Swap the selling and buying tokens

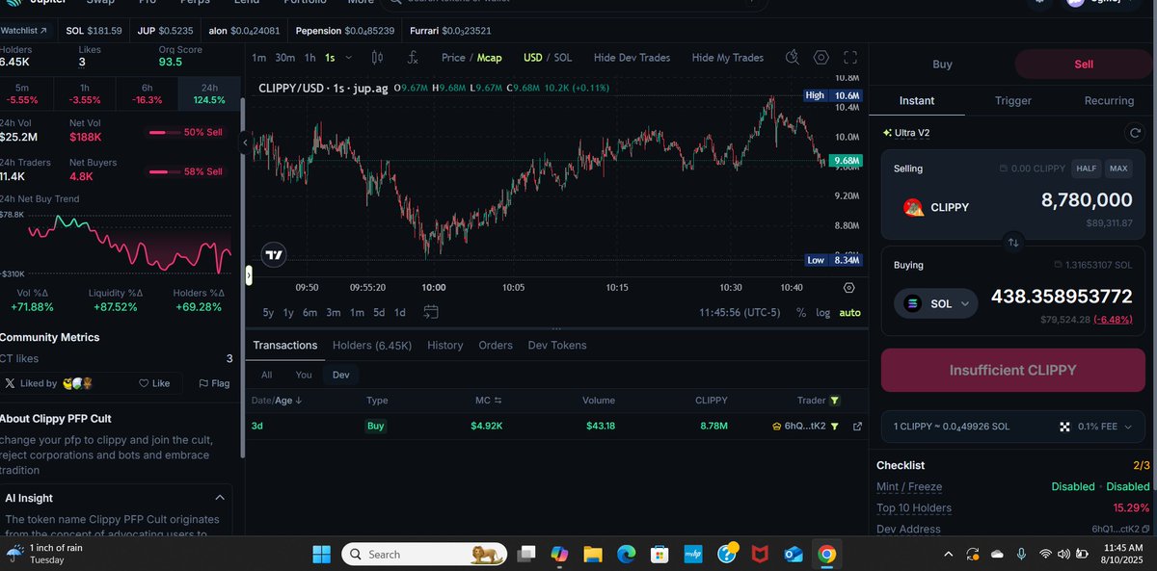1013,242
